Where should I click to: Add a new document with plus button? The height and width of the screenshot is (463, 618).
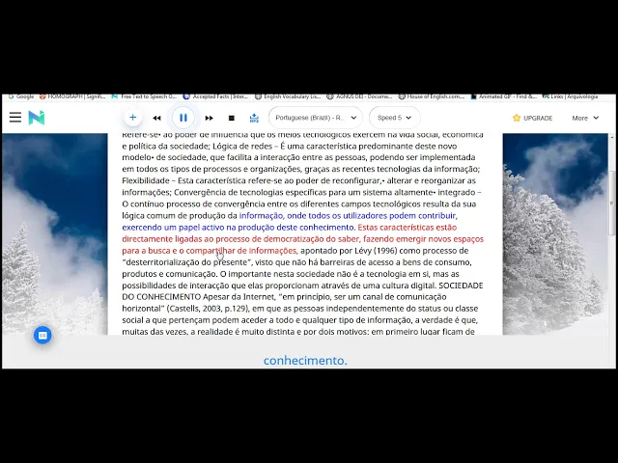(x=133, y=118)
